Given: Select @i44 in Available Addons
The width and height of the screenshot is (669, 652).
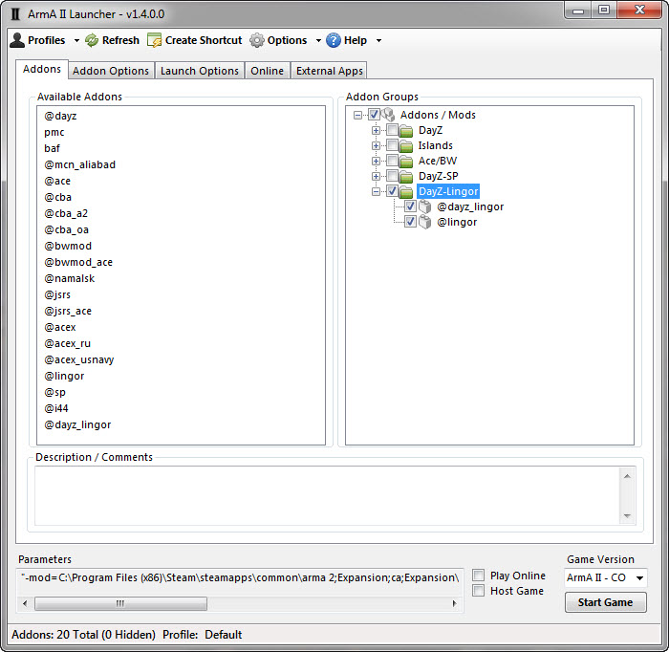Looking at the screenshot, I should [x=55, y=409].
